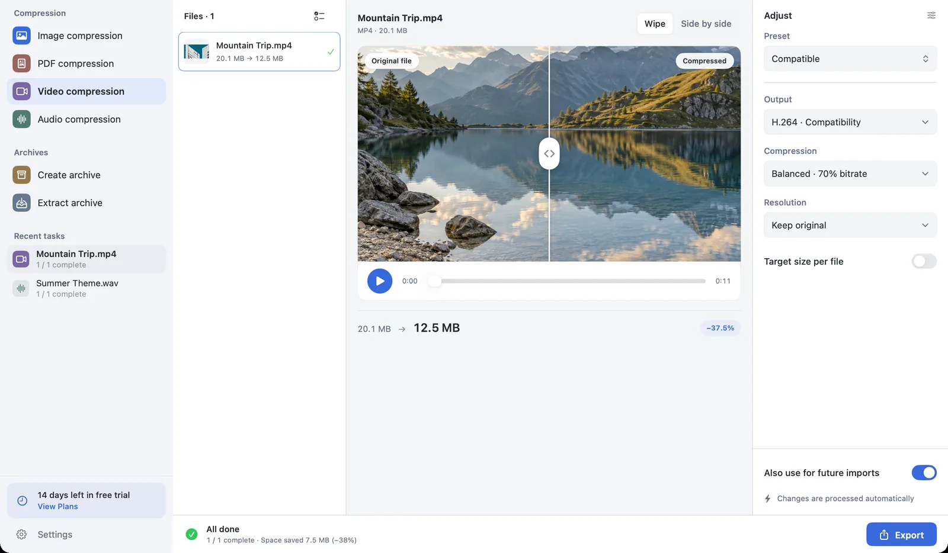Click the 0:11 duration label
Screen dimensions: 948x553
tap(723, 281)
